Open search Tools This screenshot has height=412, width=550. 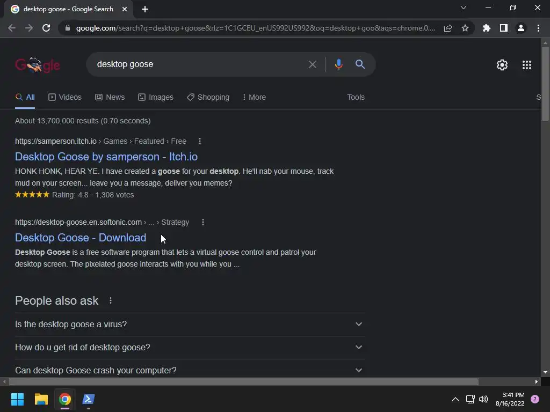tap(356, 98)
